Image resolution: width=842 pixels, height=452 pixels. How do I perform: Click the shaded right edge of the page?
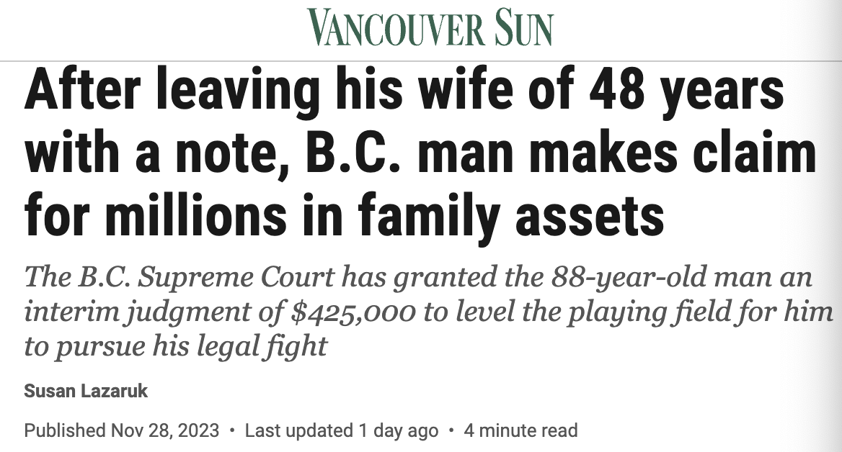point(830,226)
